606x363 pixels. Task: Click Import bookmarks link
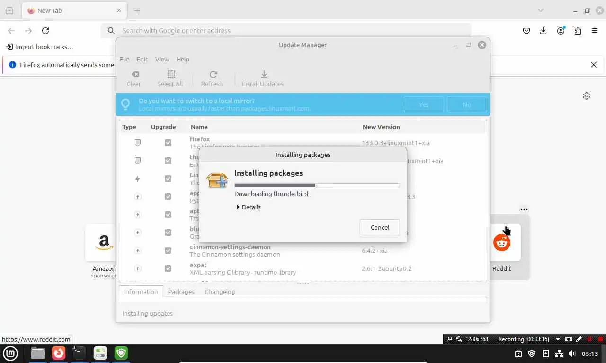point(40,47)
